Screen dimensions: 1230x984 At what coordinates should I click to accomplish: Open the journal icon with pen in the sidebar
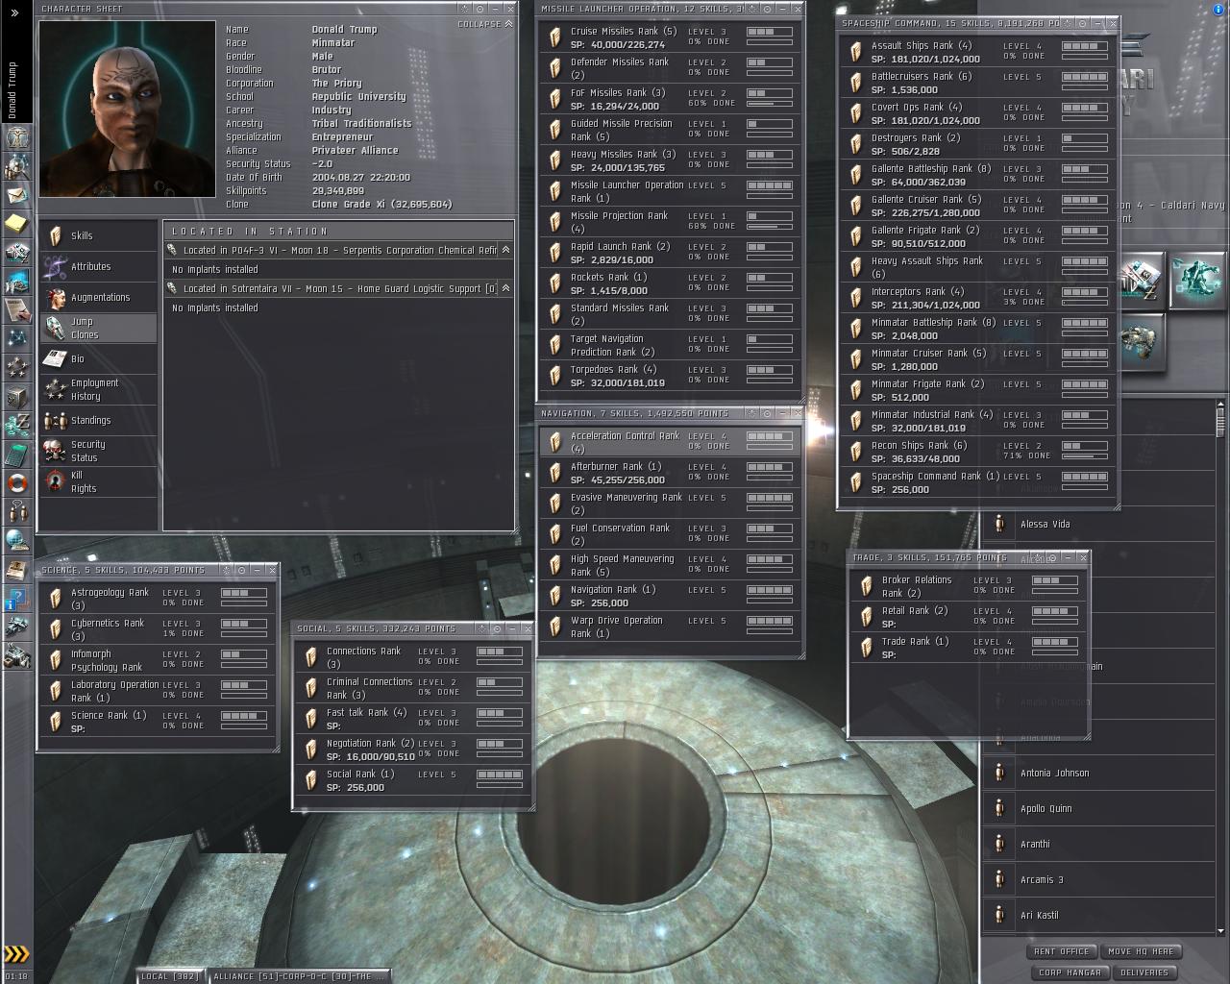(16, 309)
